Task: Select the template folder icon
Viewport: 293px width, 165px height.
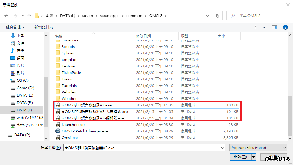Action: (58, 60)
